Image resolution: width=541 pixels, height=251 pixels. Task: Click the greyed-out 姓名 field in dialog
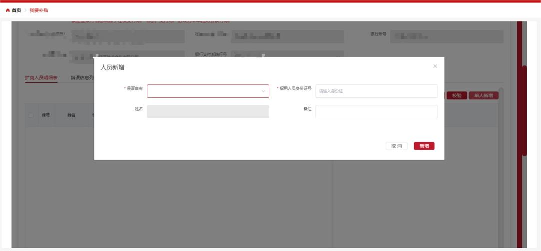[208, 111]
